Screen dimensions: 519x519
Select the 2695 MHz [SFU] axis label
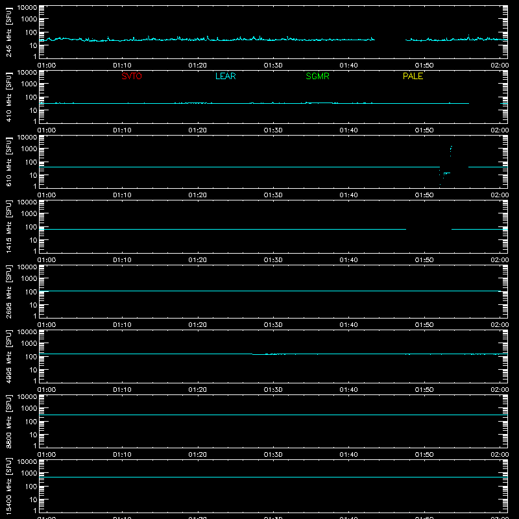click(x=8, y=292)
